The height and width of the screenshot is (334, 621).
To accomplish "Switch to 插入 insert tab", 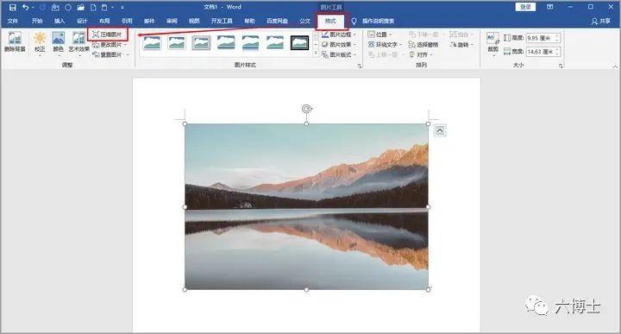I will click(60, 21).
